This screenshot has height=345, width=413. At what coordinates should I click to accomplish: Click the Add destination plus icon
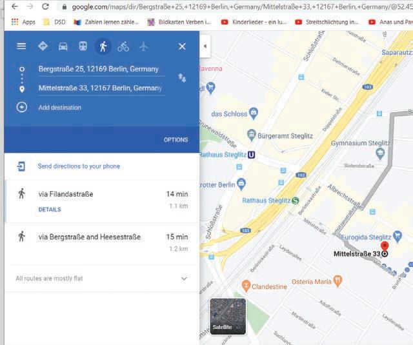pyautogui.click(x=22, y=107)
